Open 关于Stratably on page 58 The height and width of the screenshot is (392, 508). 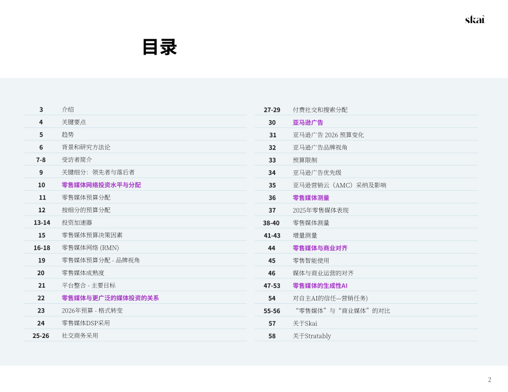312,336
